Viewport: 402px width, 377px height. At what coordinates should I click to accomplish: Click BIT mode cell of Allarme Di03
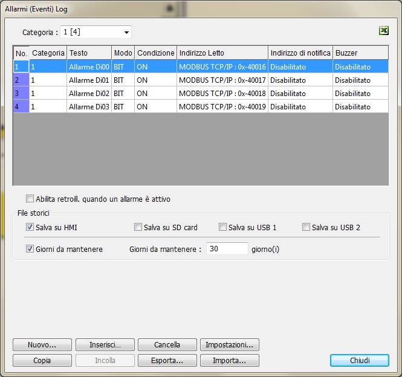tap(123, 106)
